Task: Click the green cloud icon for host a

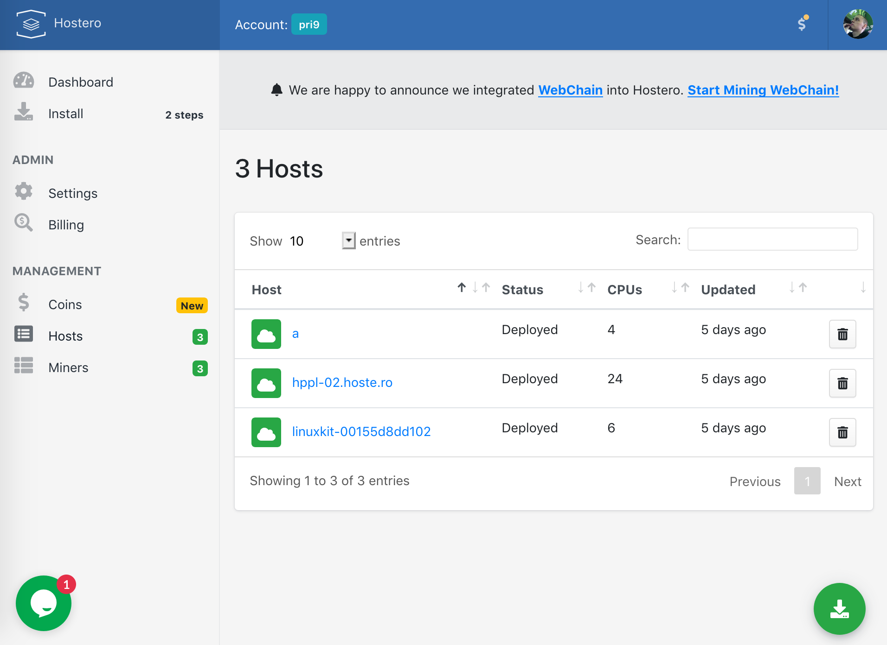Action: (x=266, y=334)
